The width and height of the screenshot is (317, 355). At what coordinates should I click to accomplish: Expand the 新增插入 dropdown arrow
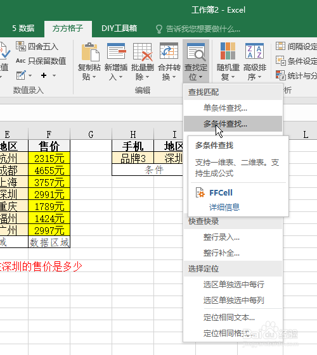120,77
